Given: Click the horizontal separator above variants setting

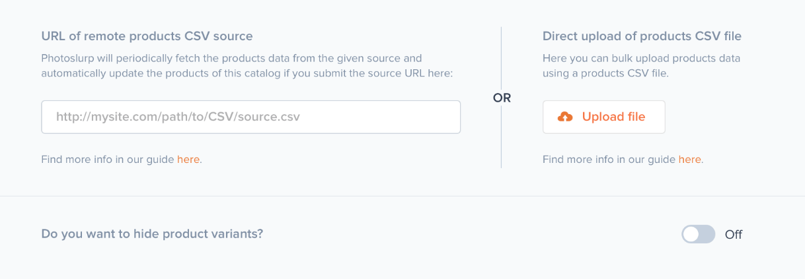Looking at the screenshot, I should click(x=402, y=196).
